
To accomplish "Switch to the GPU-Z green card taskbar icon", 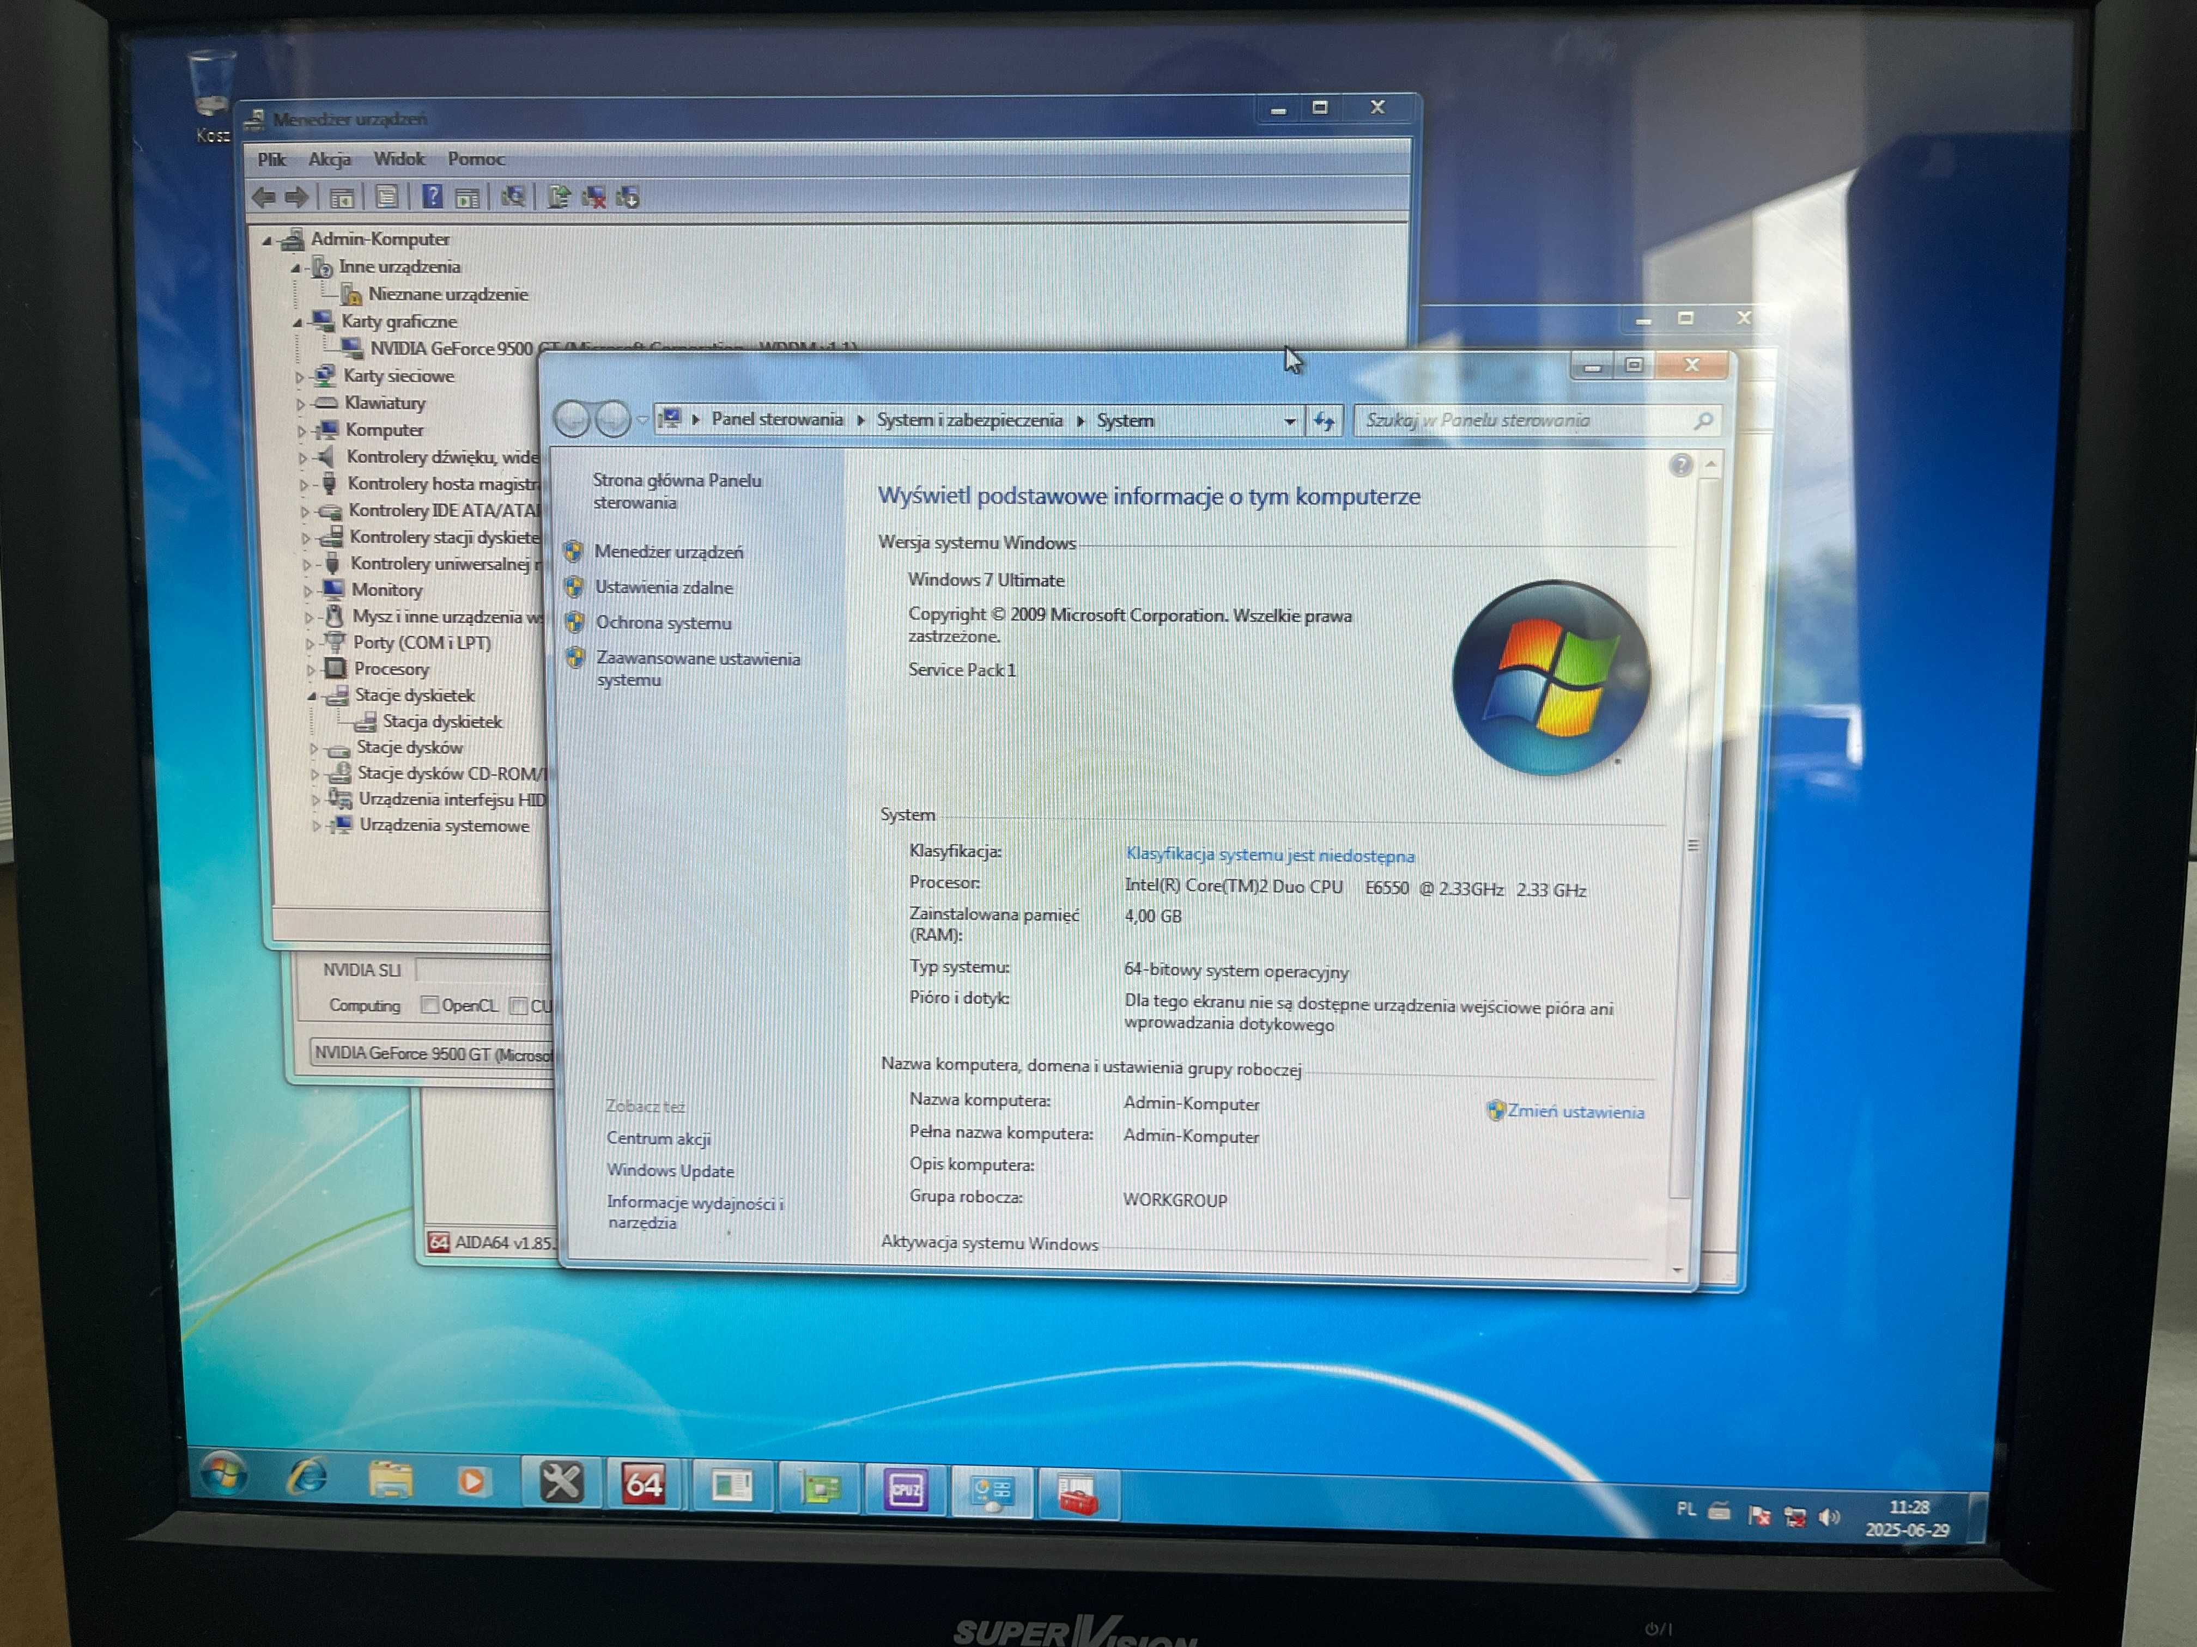I will (x=820, y=1488).
